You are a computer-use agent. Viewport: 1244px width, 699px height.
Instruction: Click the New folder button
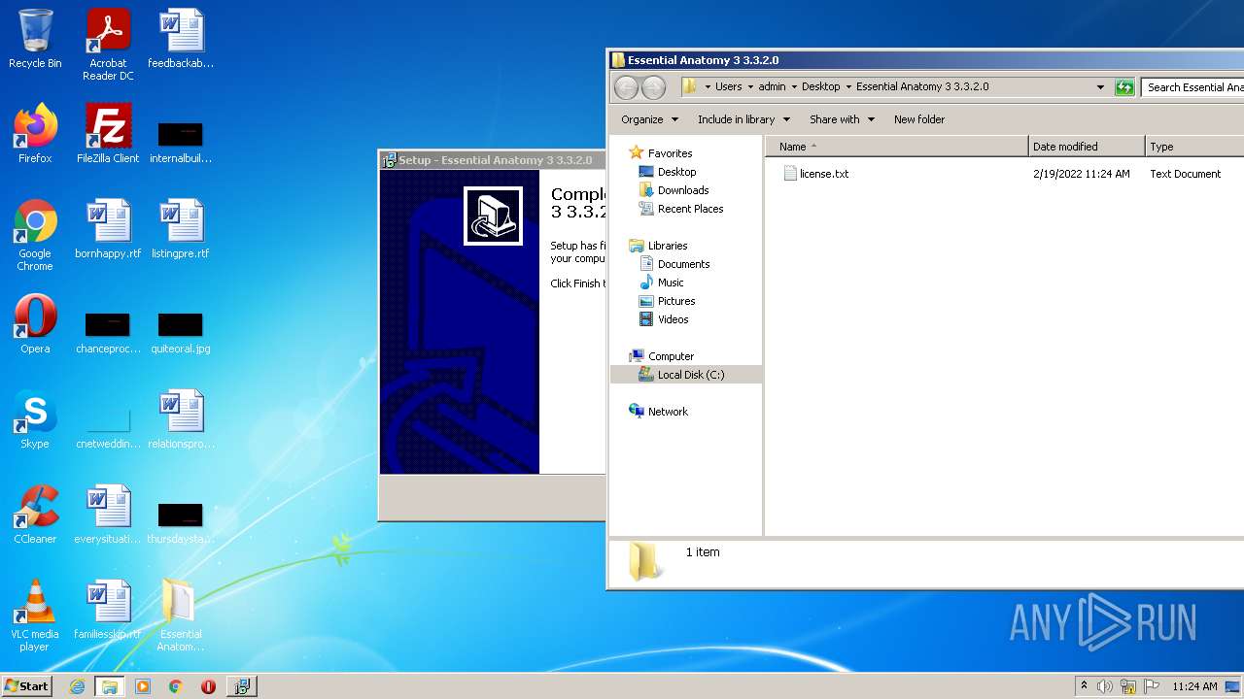(x=919, y=119)
